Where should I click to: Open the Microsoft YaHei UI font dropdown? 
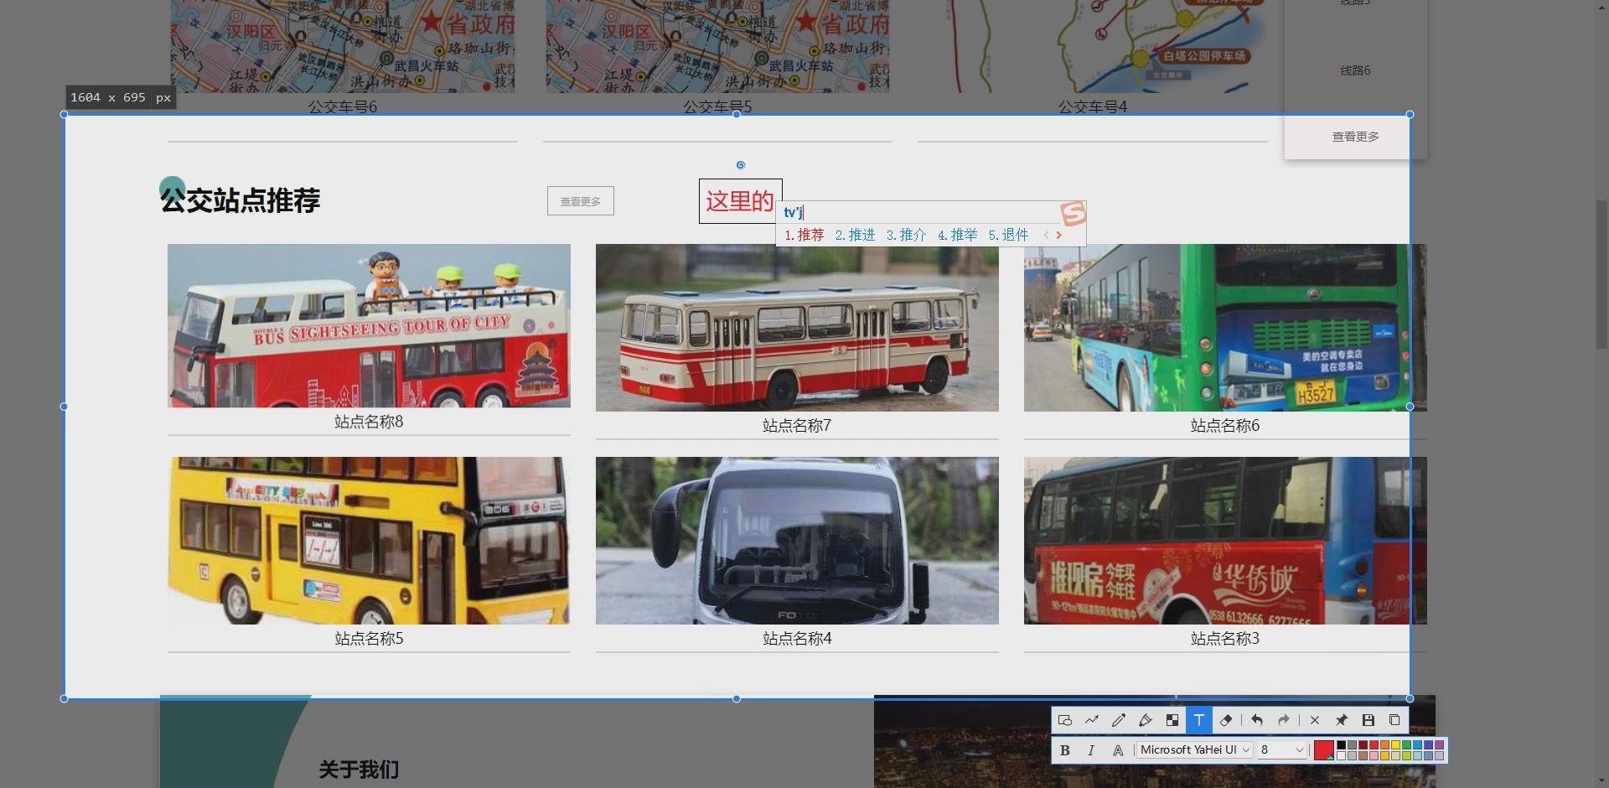[x=1195, y=749]
